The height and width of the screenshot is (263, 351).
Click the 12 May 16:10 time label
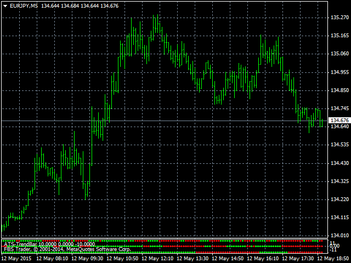coord(264,258)
